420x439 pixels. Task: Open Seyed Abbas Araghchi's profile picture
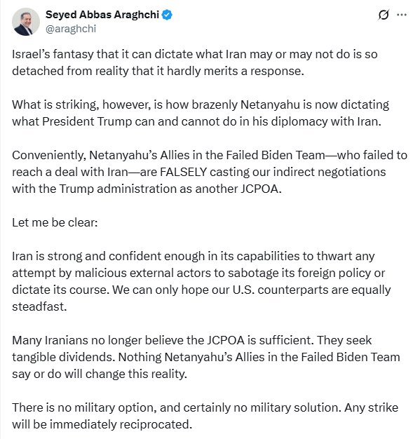pyautogui.click(x=26, y=22)
